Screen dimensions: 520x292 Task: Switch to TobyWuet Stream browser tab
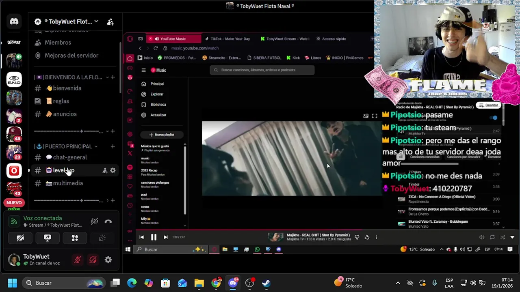(x=285, y=39)
